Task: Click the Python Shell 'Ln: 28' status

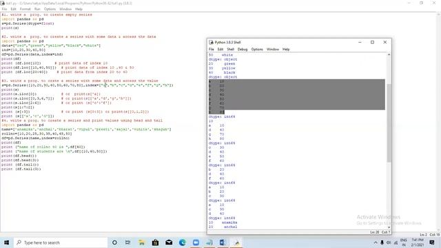Action: 374,232
